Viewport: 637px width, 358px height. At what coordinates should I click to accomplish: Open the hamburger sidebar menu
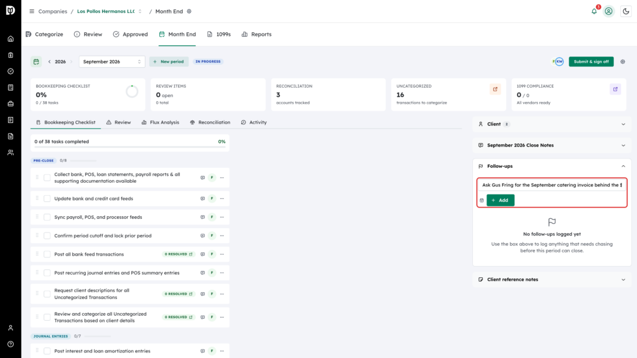pos(32,11)
